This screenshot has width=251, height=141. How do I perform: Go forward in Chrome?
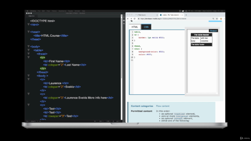131,19
